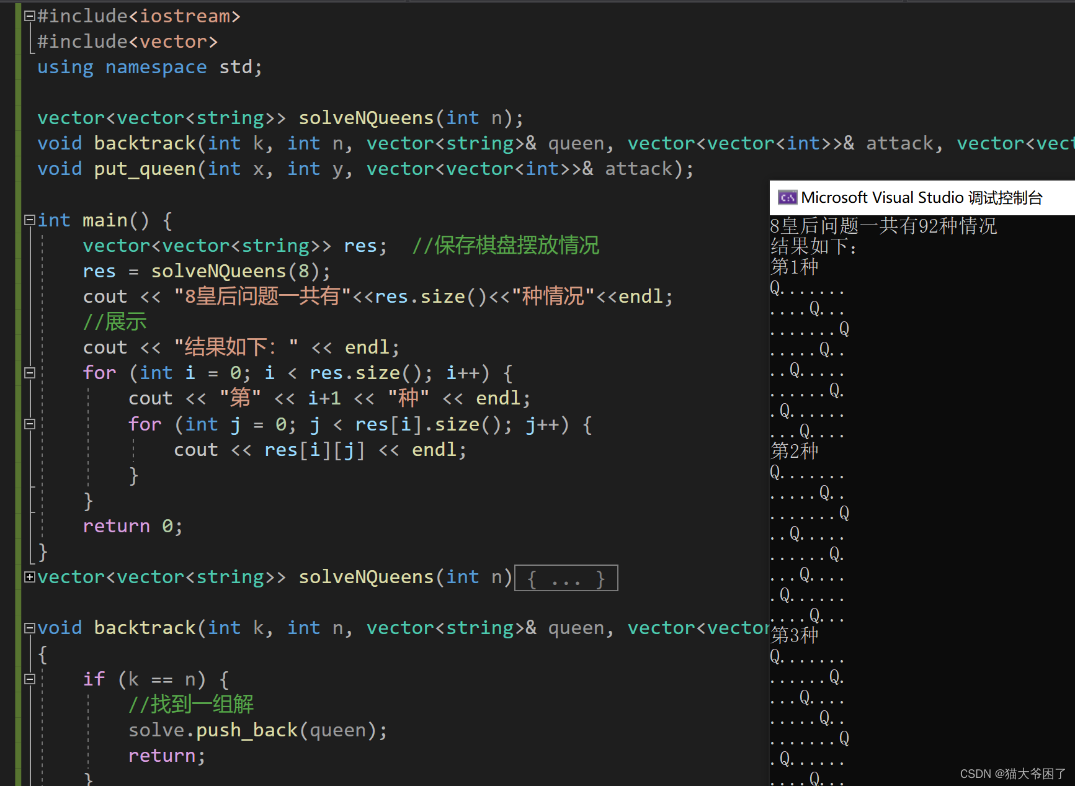Image resolution: width=1075 pixels, height=786 pixels.
Task: Click the solveNQueens(int n); declaration line
Action: pos(280,118)
